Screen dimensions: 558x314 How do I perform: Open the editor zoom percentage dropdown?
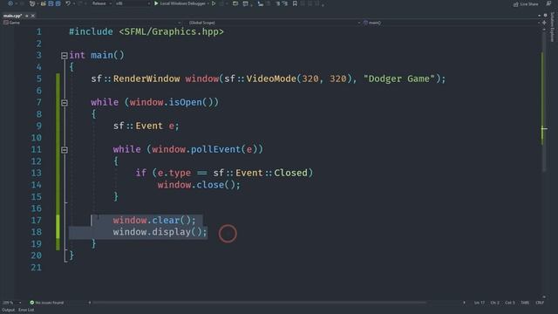pyautogui.click(x=11, y=303)
